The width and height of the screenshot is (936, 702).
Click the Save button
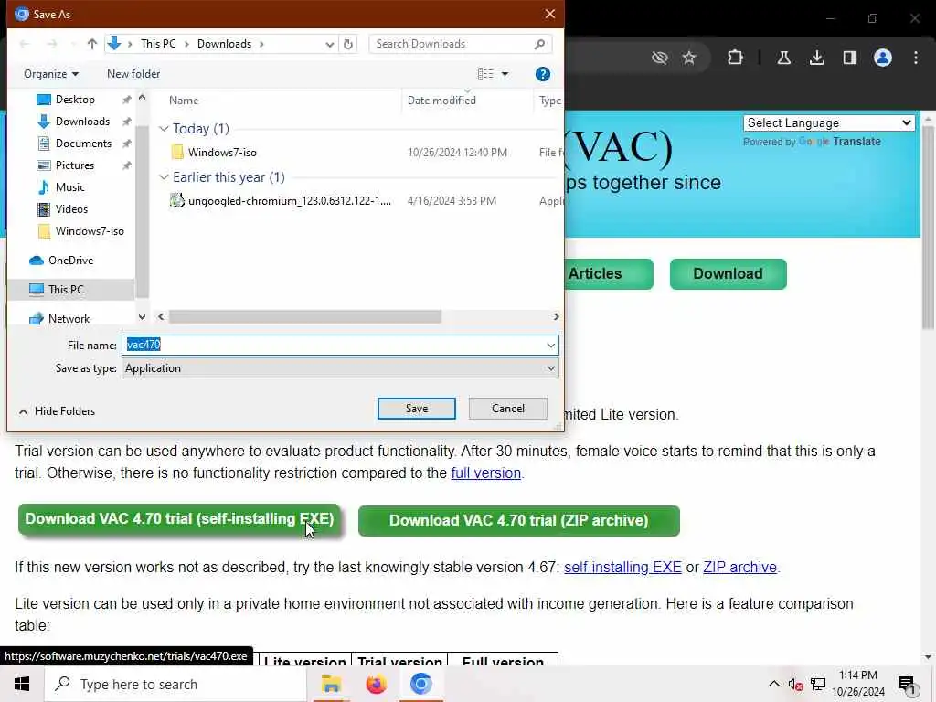(x=417, y=409)
